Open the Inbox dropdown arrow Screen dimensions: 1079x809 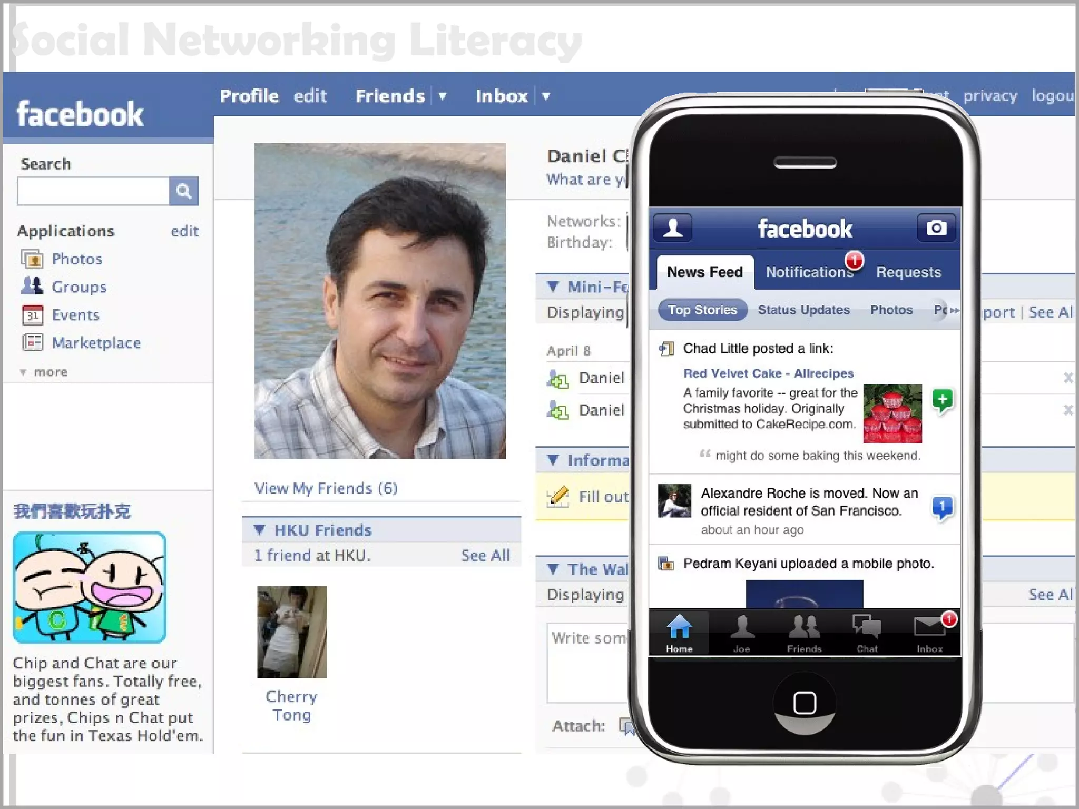546,96
